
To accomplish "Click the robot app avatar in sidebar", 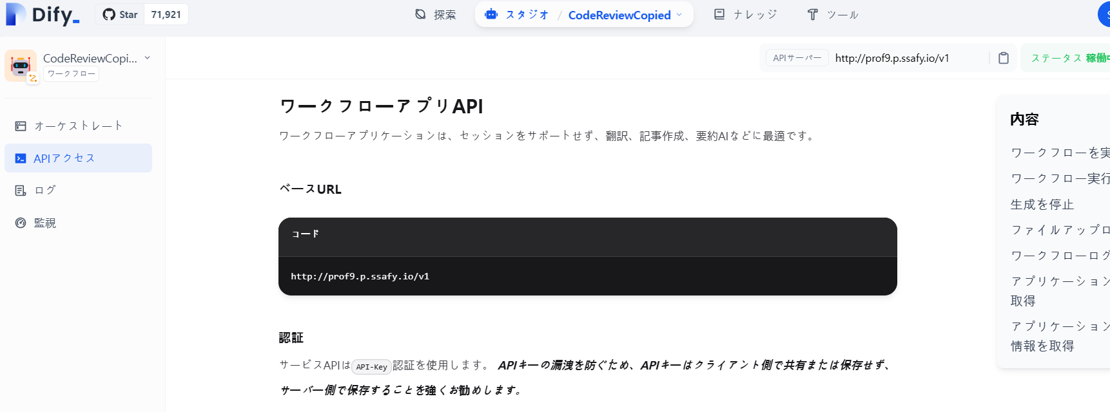I will tap(21, 64).
